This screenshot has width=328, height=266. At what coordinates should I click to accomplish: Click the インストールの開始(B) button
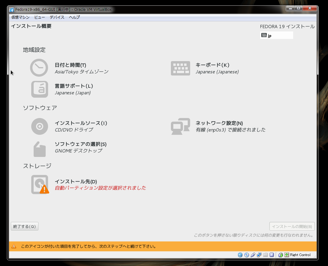[x=292, y=226]
